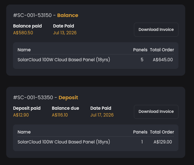194x165 pixels.
Task: Download invoice for order #SC-001-53350
Action: 156,112
